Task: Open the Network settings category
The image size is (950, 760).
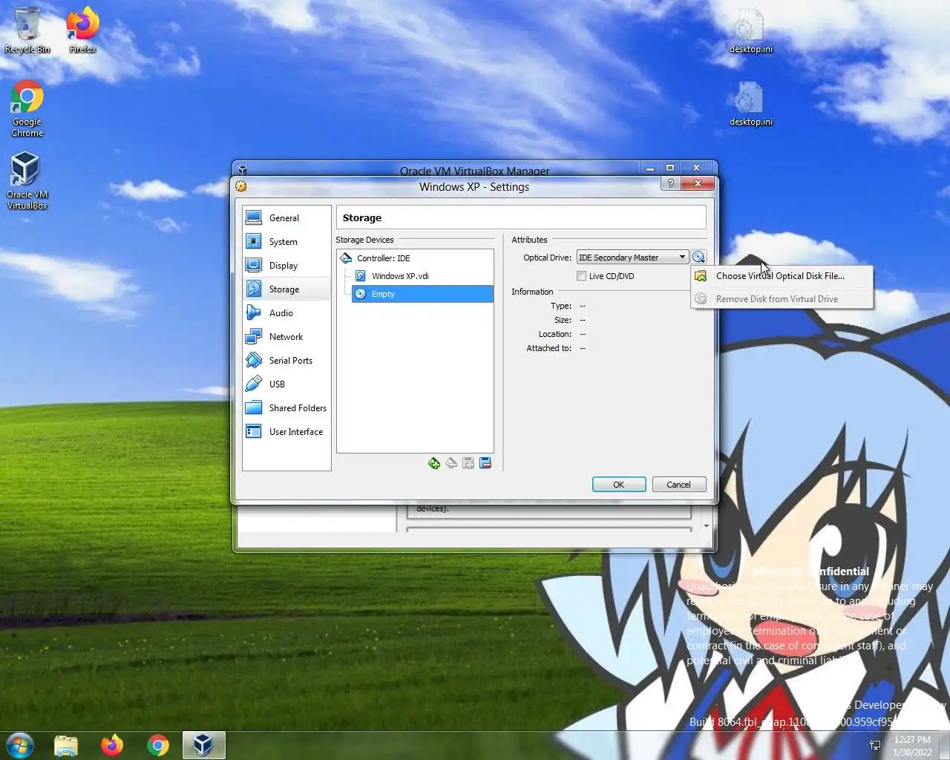Action: pos(286,336)
